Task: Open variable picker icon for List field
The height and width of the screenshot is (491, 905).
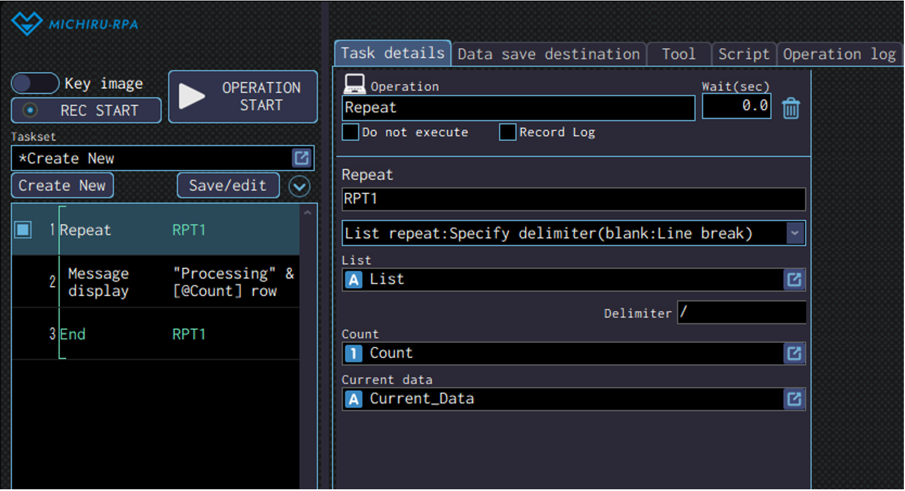Action: tap(793, 280)
